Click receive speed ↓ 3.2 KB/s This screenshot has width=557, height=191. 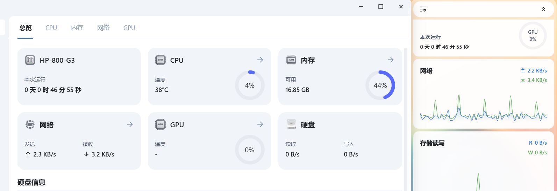coord(99,154)
